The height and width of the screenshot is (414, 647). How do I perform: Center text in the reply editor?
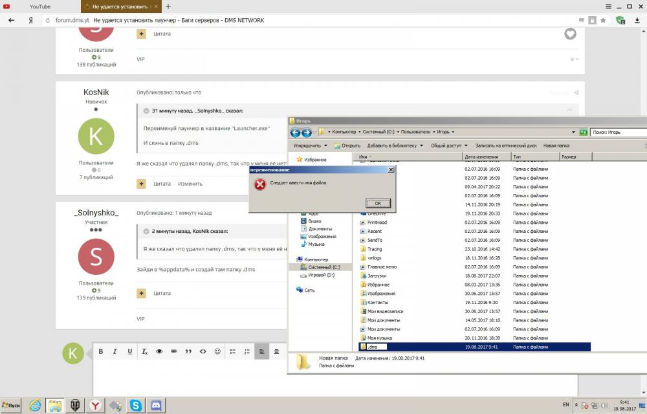click(x=276, y=351)
